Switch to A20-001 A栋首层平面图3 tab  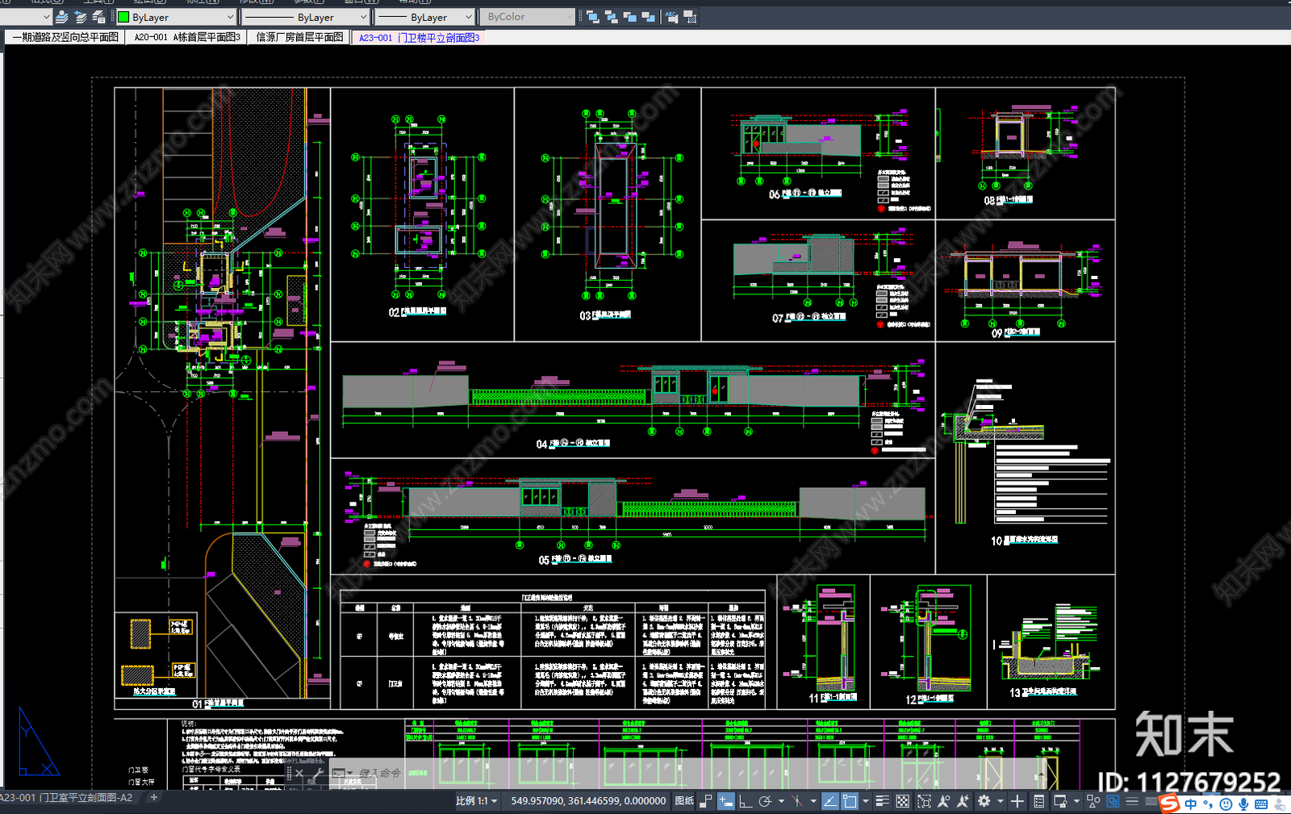pyautogui.click(x=187, y=37)
